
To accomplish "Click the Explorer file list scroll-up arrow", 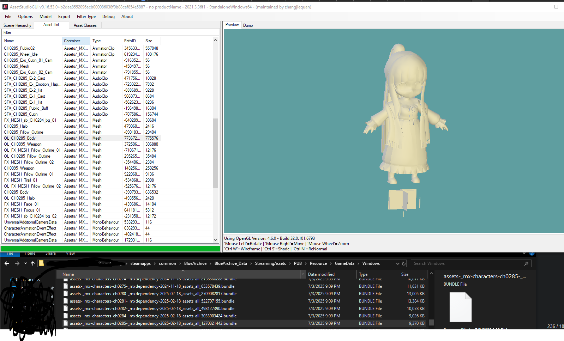I will (x=431, y=273).
